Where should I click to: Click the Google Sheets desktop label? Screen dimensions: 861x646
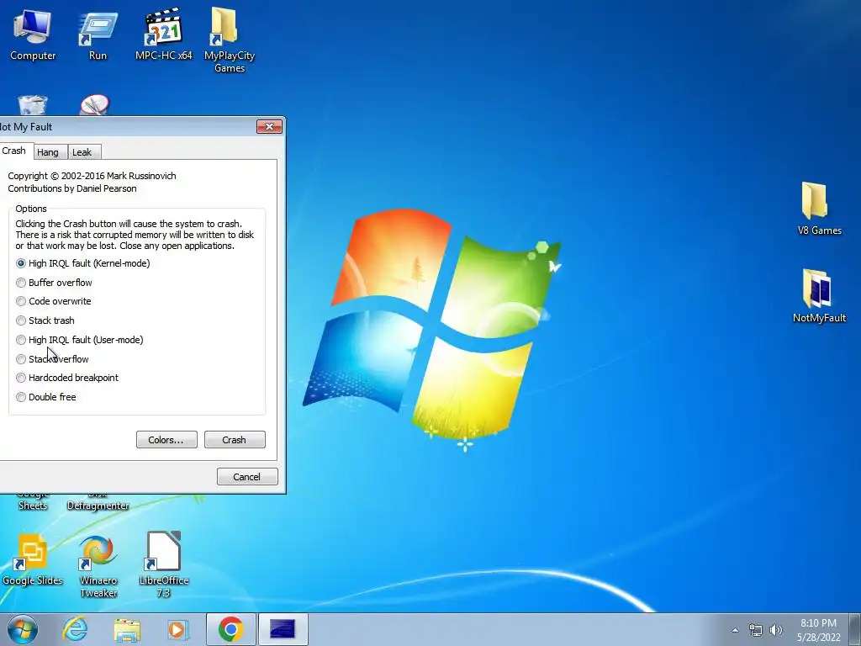coord(33,503)
